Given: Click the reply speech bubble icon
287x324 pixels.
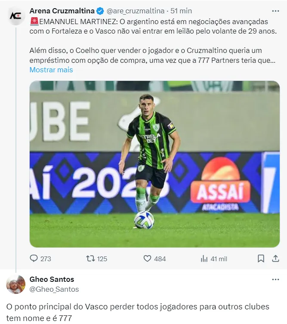Looking at the screenshot, I should [x=34, y=259].
